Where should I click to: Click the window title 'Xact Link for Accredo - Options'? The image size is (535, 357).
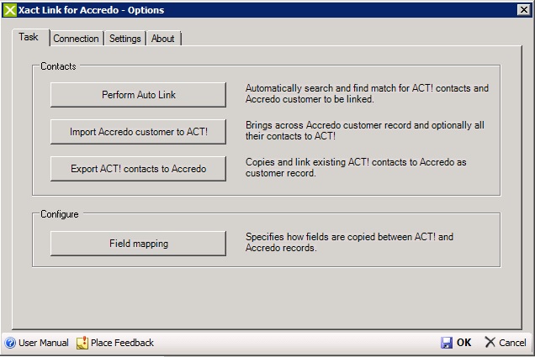point(91,10)
